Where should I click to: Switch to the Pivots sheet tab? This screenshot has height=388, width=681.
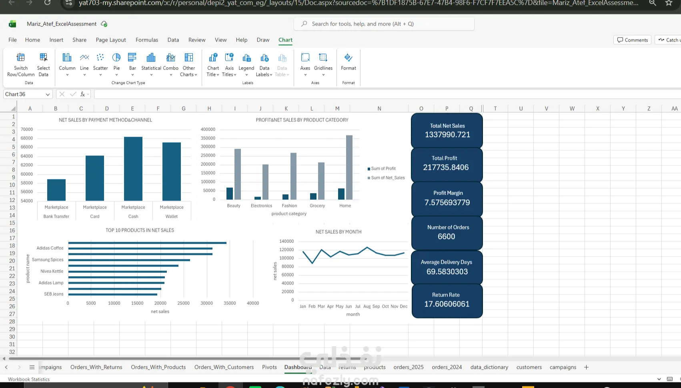[269, 367]
